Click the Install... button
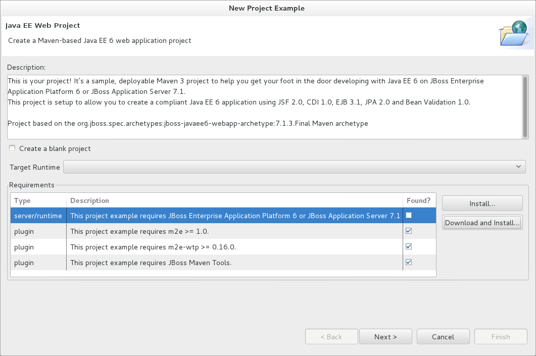The height and width of the screenshot is (356, 536). click(x=482, y=204)
